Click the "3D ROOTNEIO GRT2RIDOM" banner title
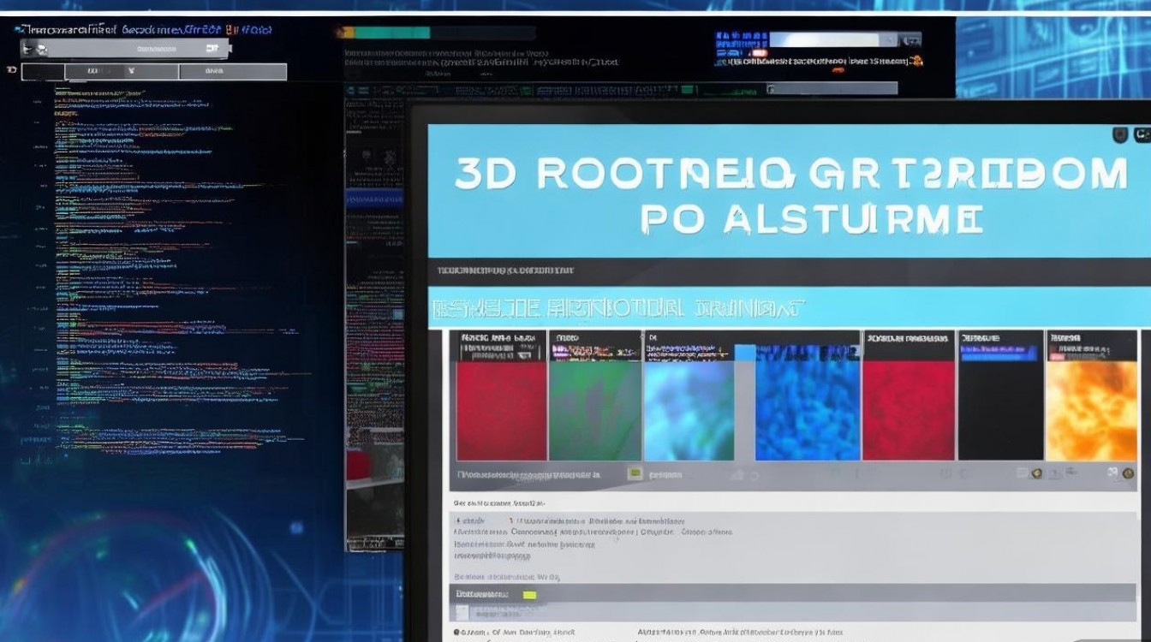The width and height of the screenshot is (1151, 642). tap(791, 173)
